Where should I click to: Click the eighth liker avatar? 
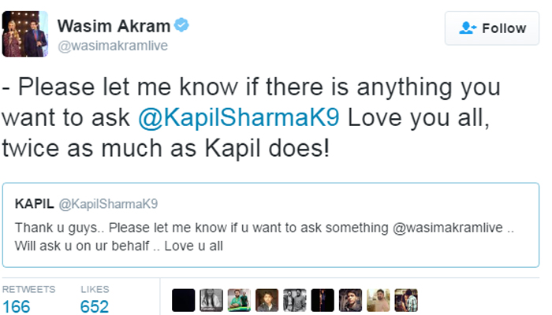click(x=378, y=300)
